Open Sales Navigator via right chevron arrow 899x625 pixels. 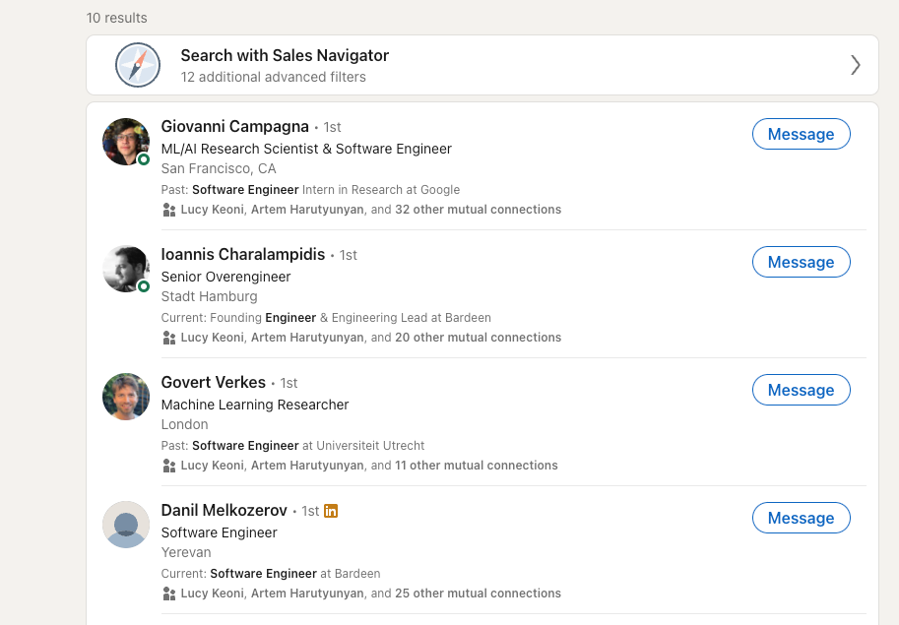[855, 65]
